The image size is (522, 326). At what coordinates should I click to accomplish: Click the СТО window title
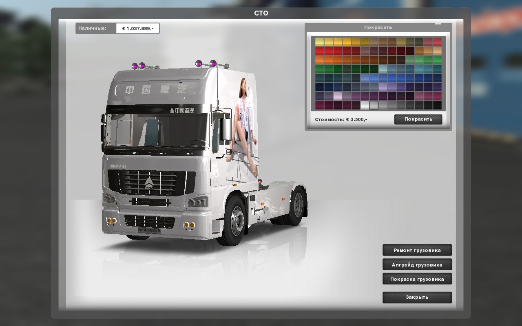coord(261,13)
